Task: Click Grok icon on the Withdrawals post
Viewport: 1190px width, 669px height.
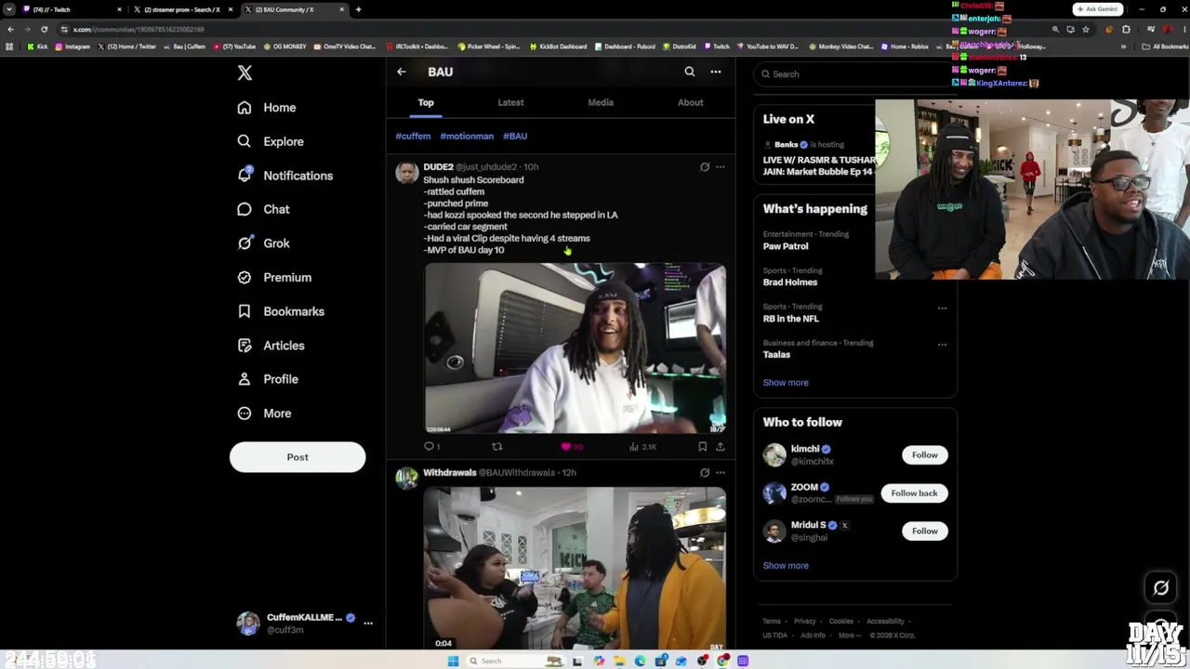Action: click(x=705, y=473)
